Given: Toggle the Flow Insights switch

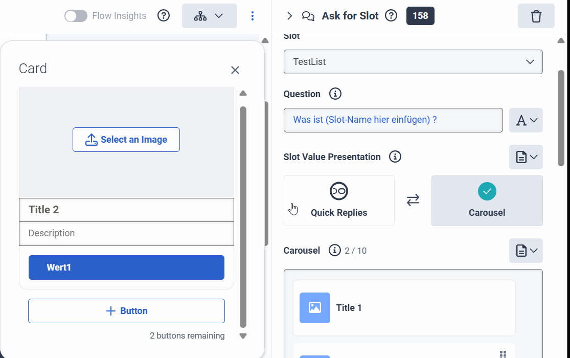Looking at the screenshot, I should point(76,16).
